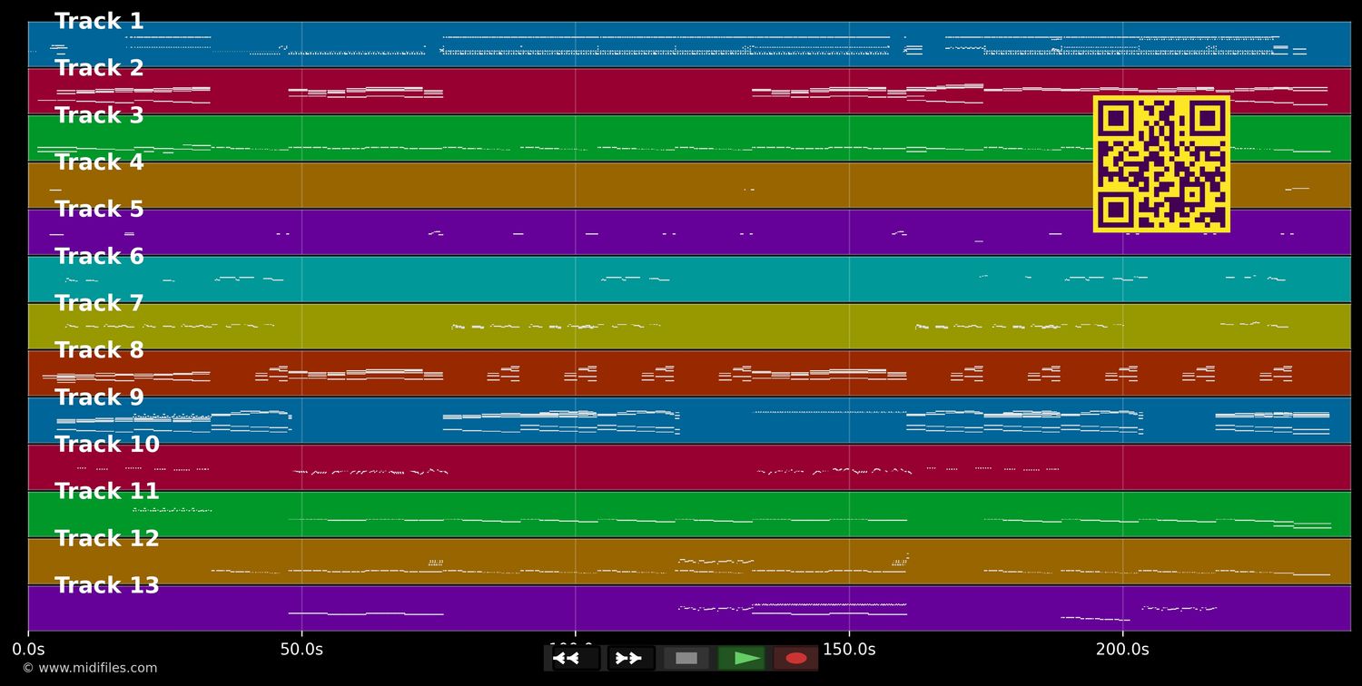This screenshot has height=686, width=1362.
Task: Click the yellow QR code image
Action: point(1161,164)
